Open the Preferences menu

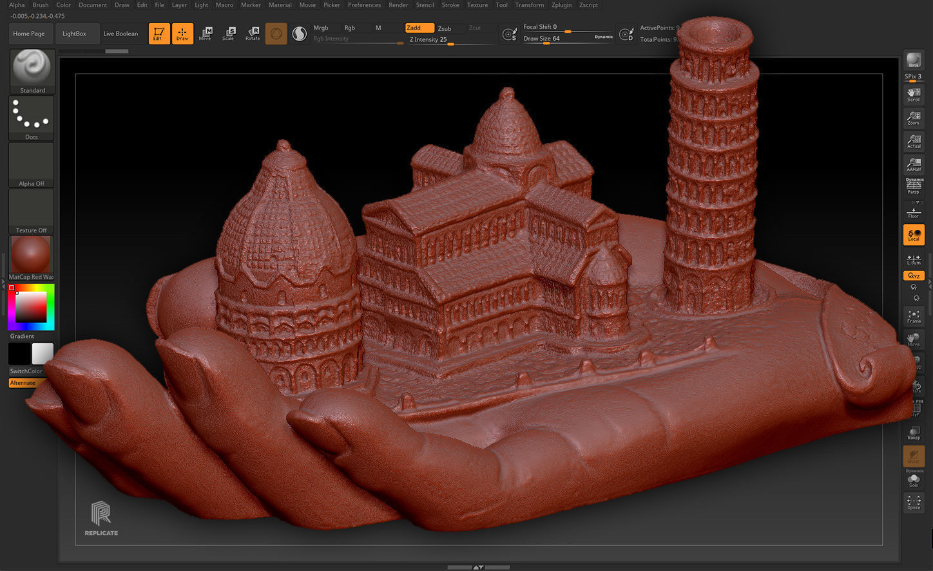click(x=364, y=5)
